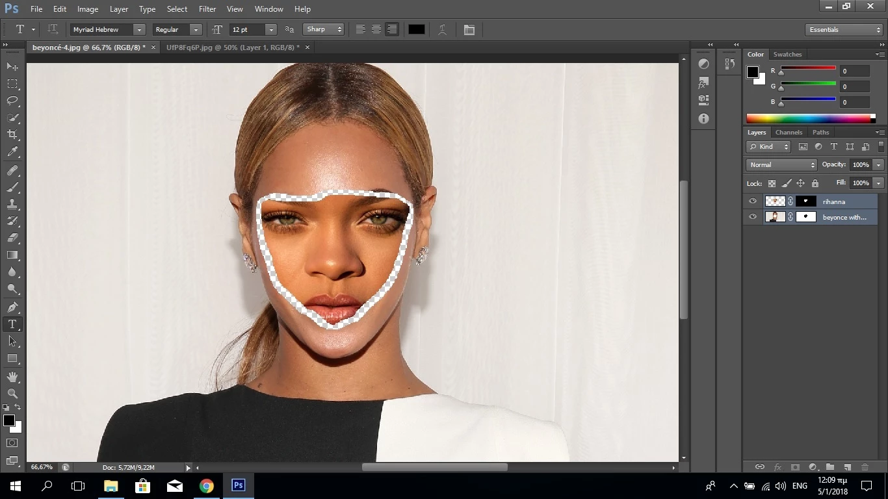Open the Select menu

pyautogui.click(x=177, y=9)
